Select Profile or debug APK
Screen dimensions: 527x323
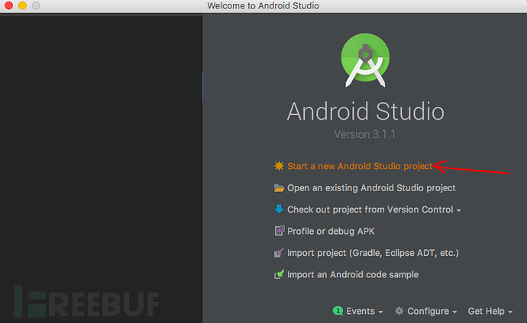pyautogui.click(x=331, y=231)
